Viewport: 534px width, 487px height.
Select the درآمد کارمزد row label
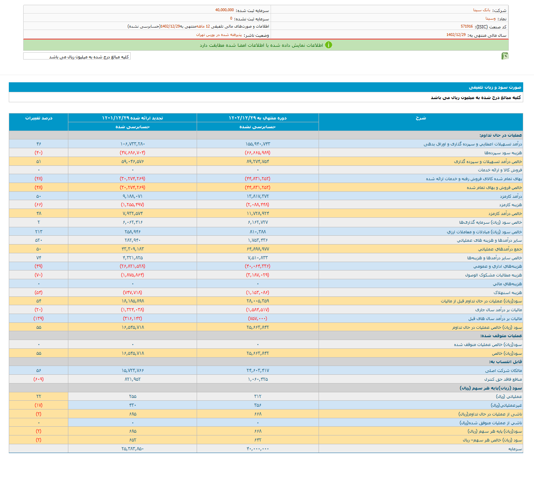point(510,197)
